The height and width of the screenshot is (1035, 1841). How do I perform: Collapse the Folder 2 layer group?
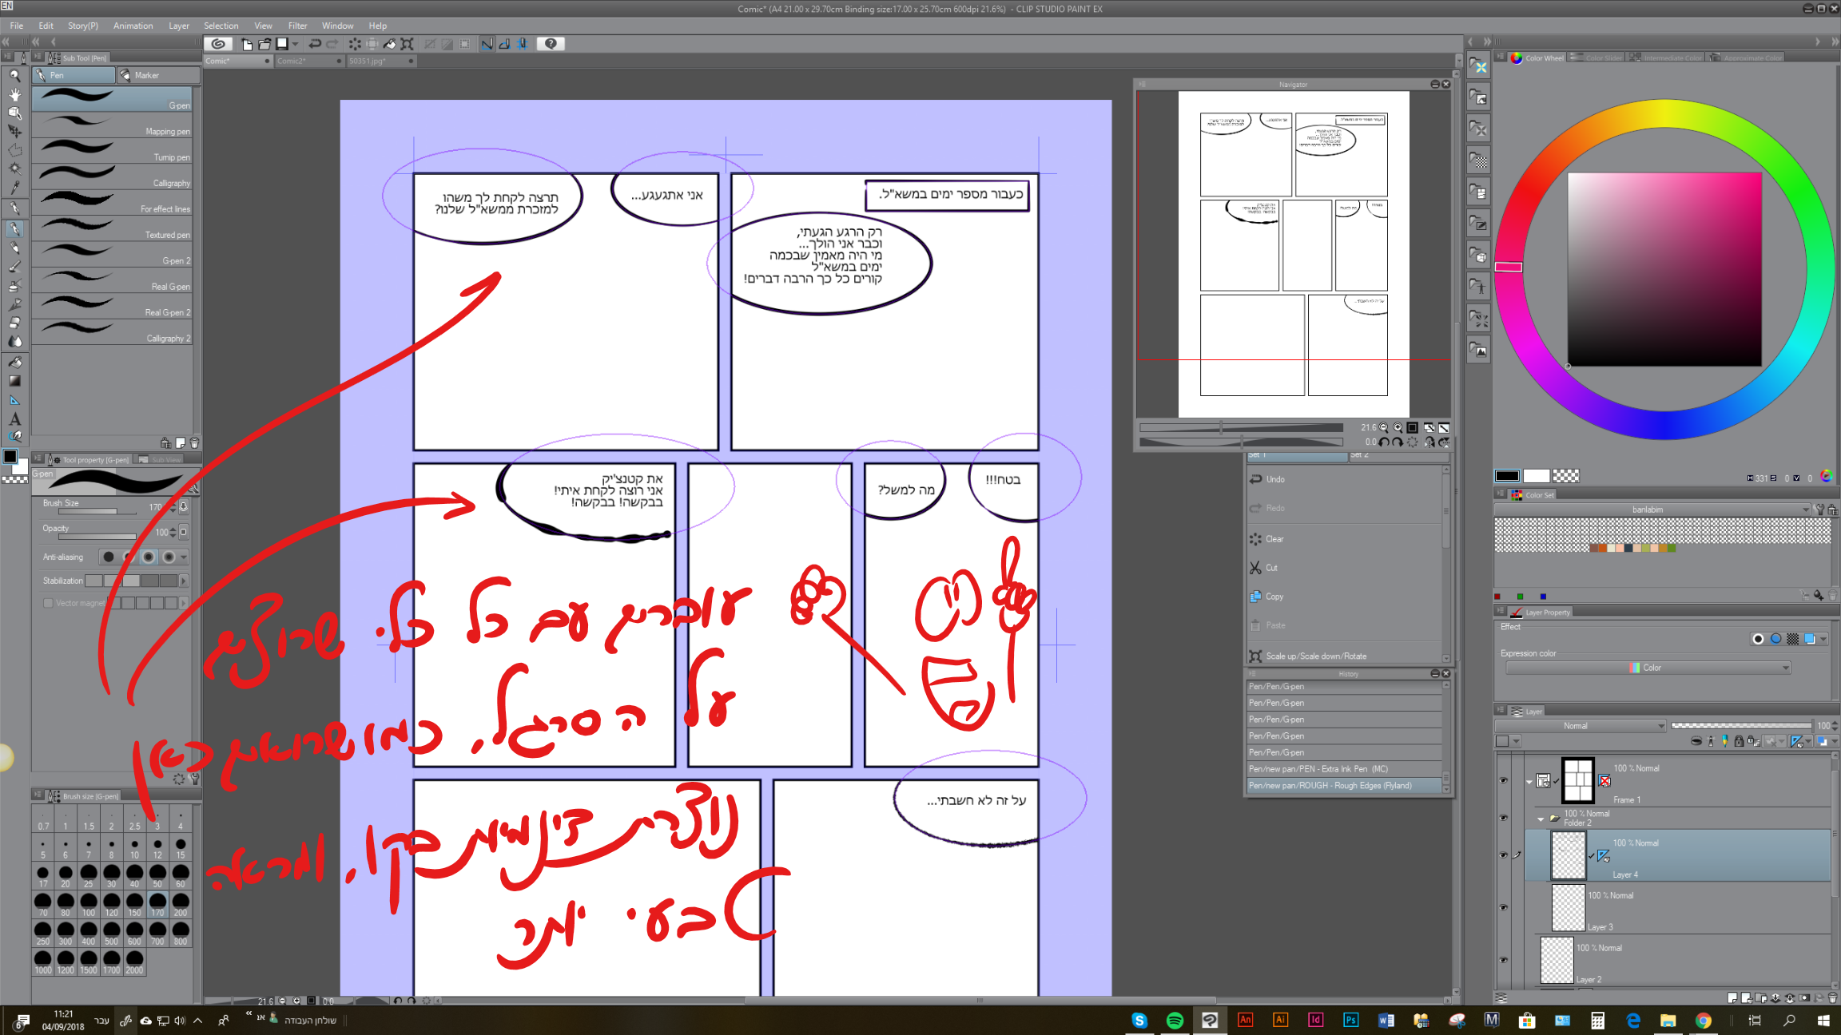tap(1541, 819)
